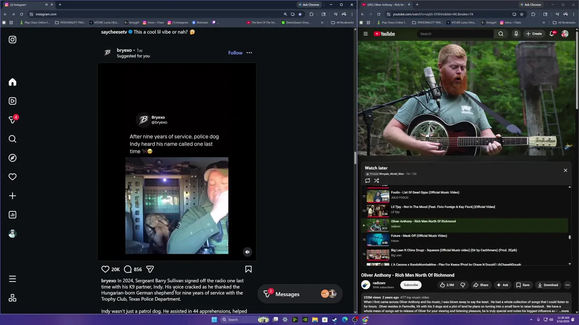Image resolution: width=579 pixels, height=325 pixels.
Task: Open the Future - Mask Off thumbnail
Action: coord(378,239)
